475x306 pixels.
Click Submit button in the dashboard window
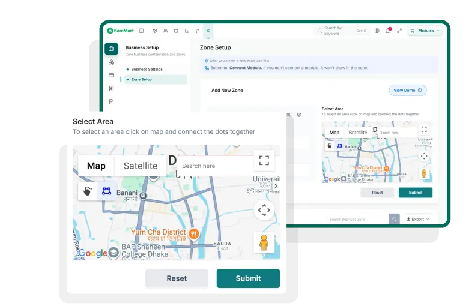tap(416, 193)
